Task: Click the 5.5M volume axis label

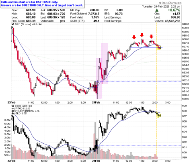Action: tap(7, 120)
